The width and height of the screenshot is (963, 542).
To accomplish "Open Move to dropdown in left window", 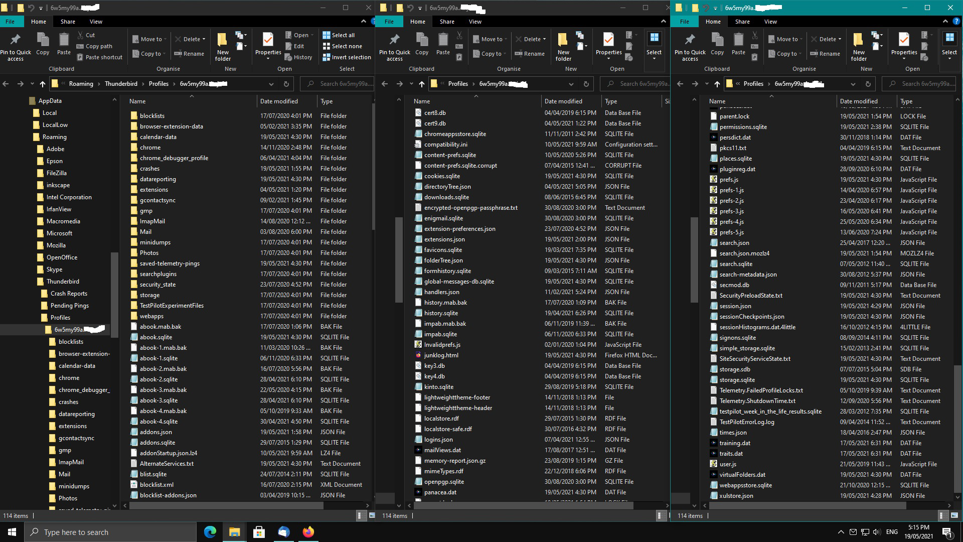I will pos(151,39).
